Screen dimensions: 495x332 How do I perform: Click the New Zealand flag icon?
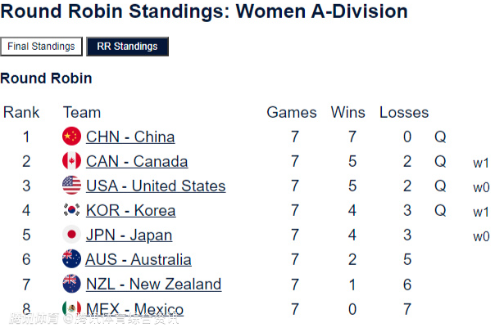72,284
